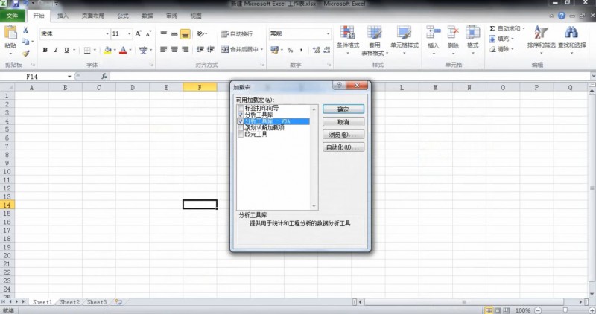Click the insert function fx icon

pyautogui.click(x=104, y=77)
